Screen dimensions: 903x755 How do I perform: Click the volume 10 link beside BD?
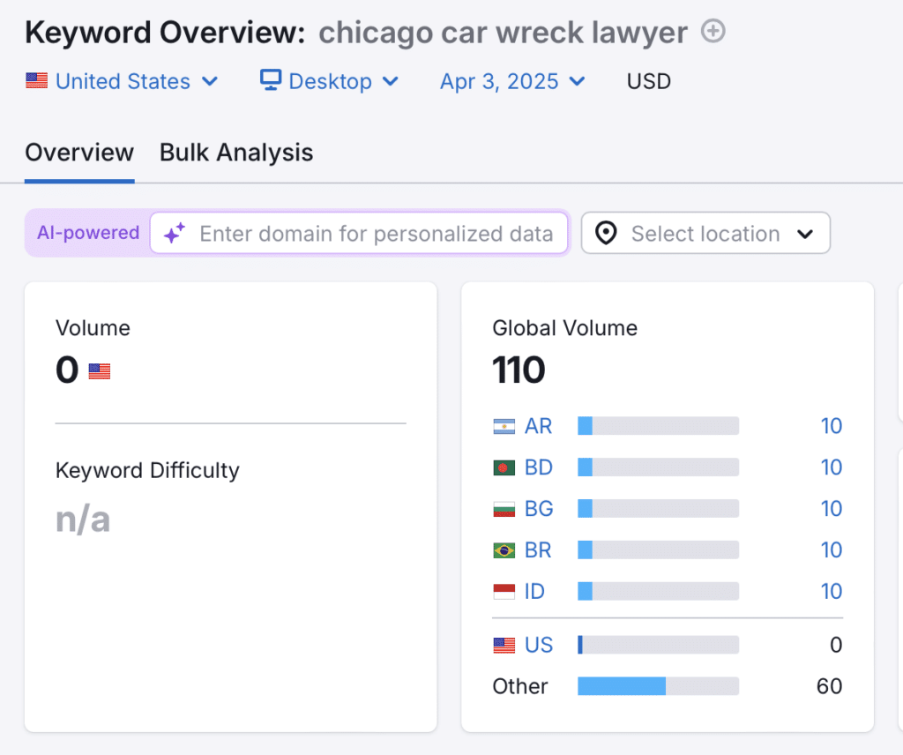click(x=832, y=467)
